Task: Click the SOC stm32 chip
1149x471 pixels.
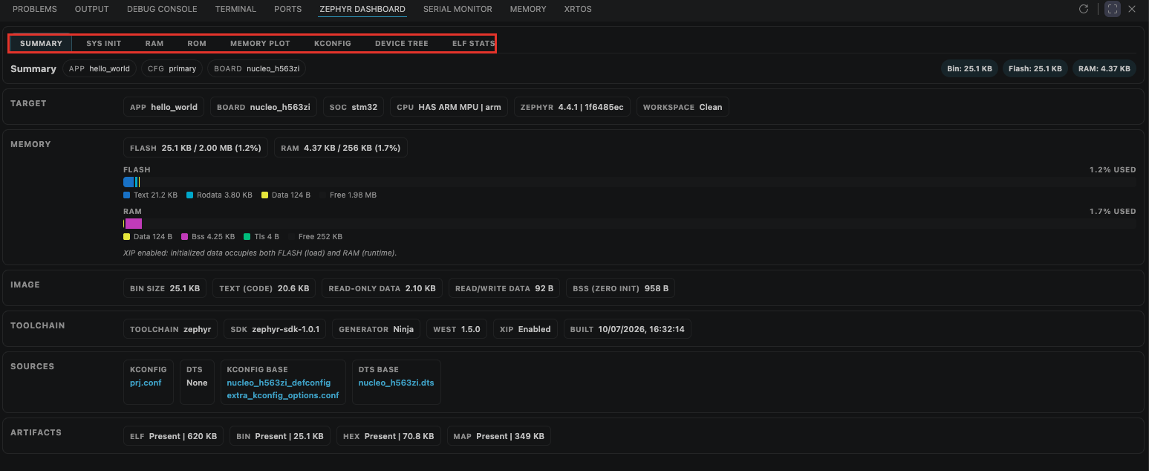Action: pos(354,107)
